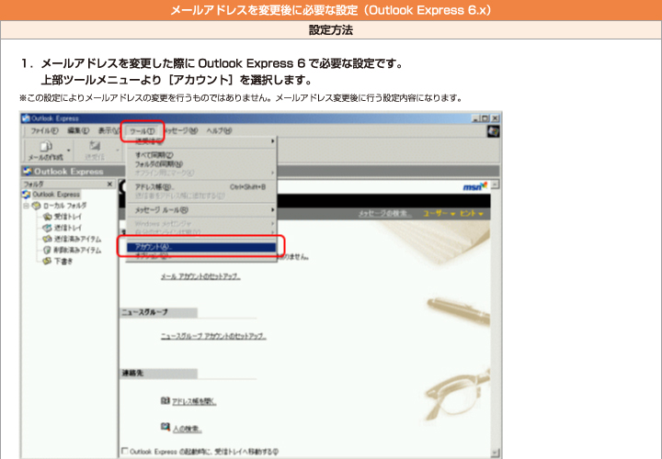Collapse the ローカル フォルダ tree node
The image size is (662, 459).
pos(26,206)
